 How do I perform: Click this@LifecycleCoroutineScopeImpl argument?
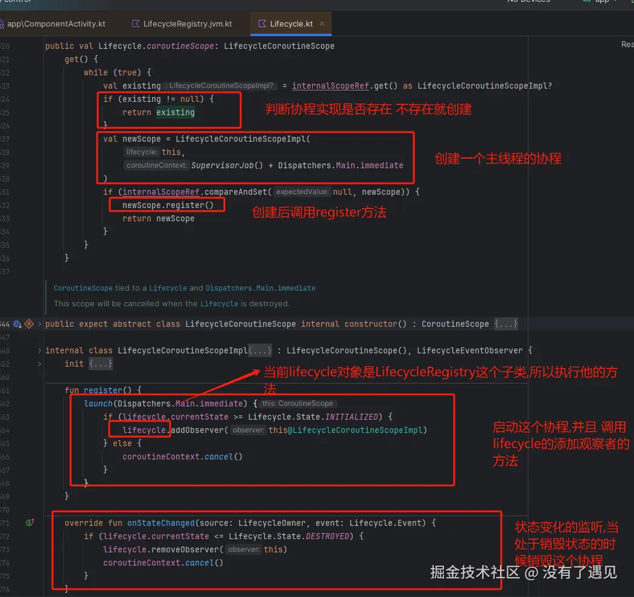(x=346, y=430)
